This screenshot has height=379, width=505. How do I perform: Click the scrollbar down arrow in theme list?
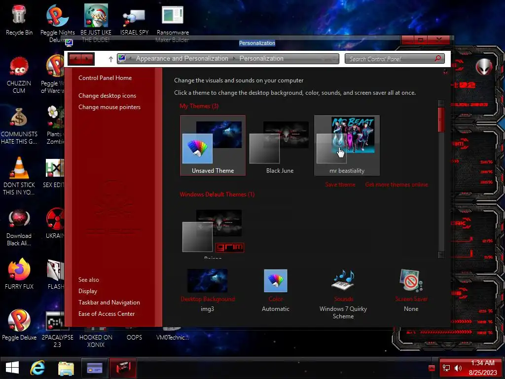(441, 254)
